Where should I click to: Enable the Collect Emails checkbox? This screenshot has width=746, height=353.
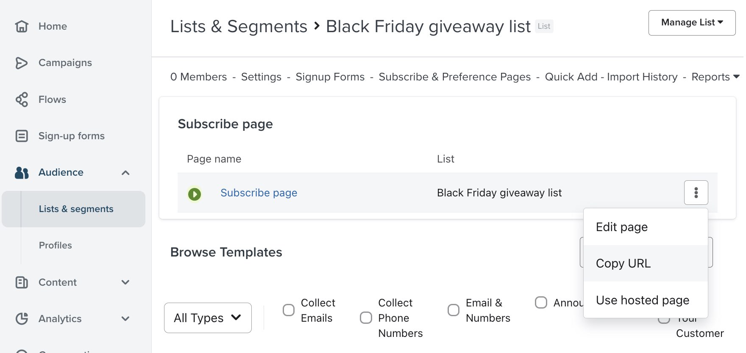pyautogui.click(x=289, y=310)
